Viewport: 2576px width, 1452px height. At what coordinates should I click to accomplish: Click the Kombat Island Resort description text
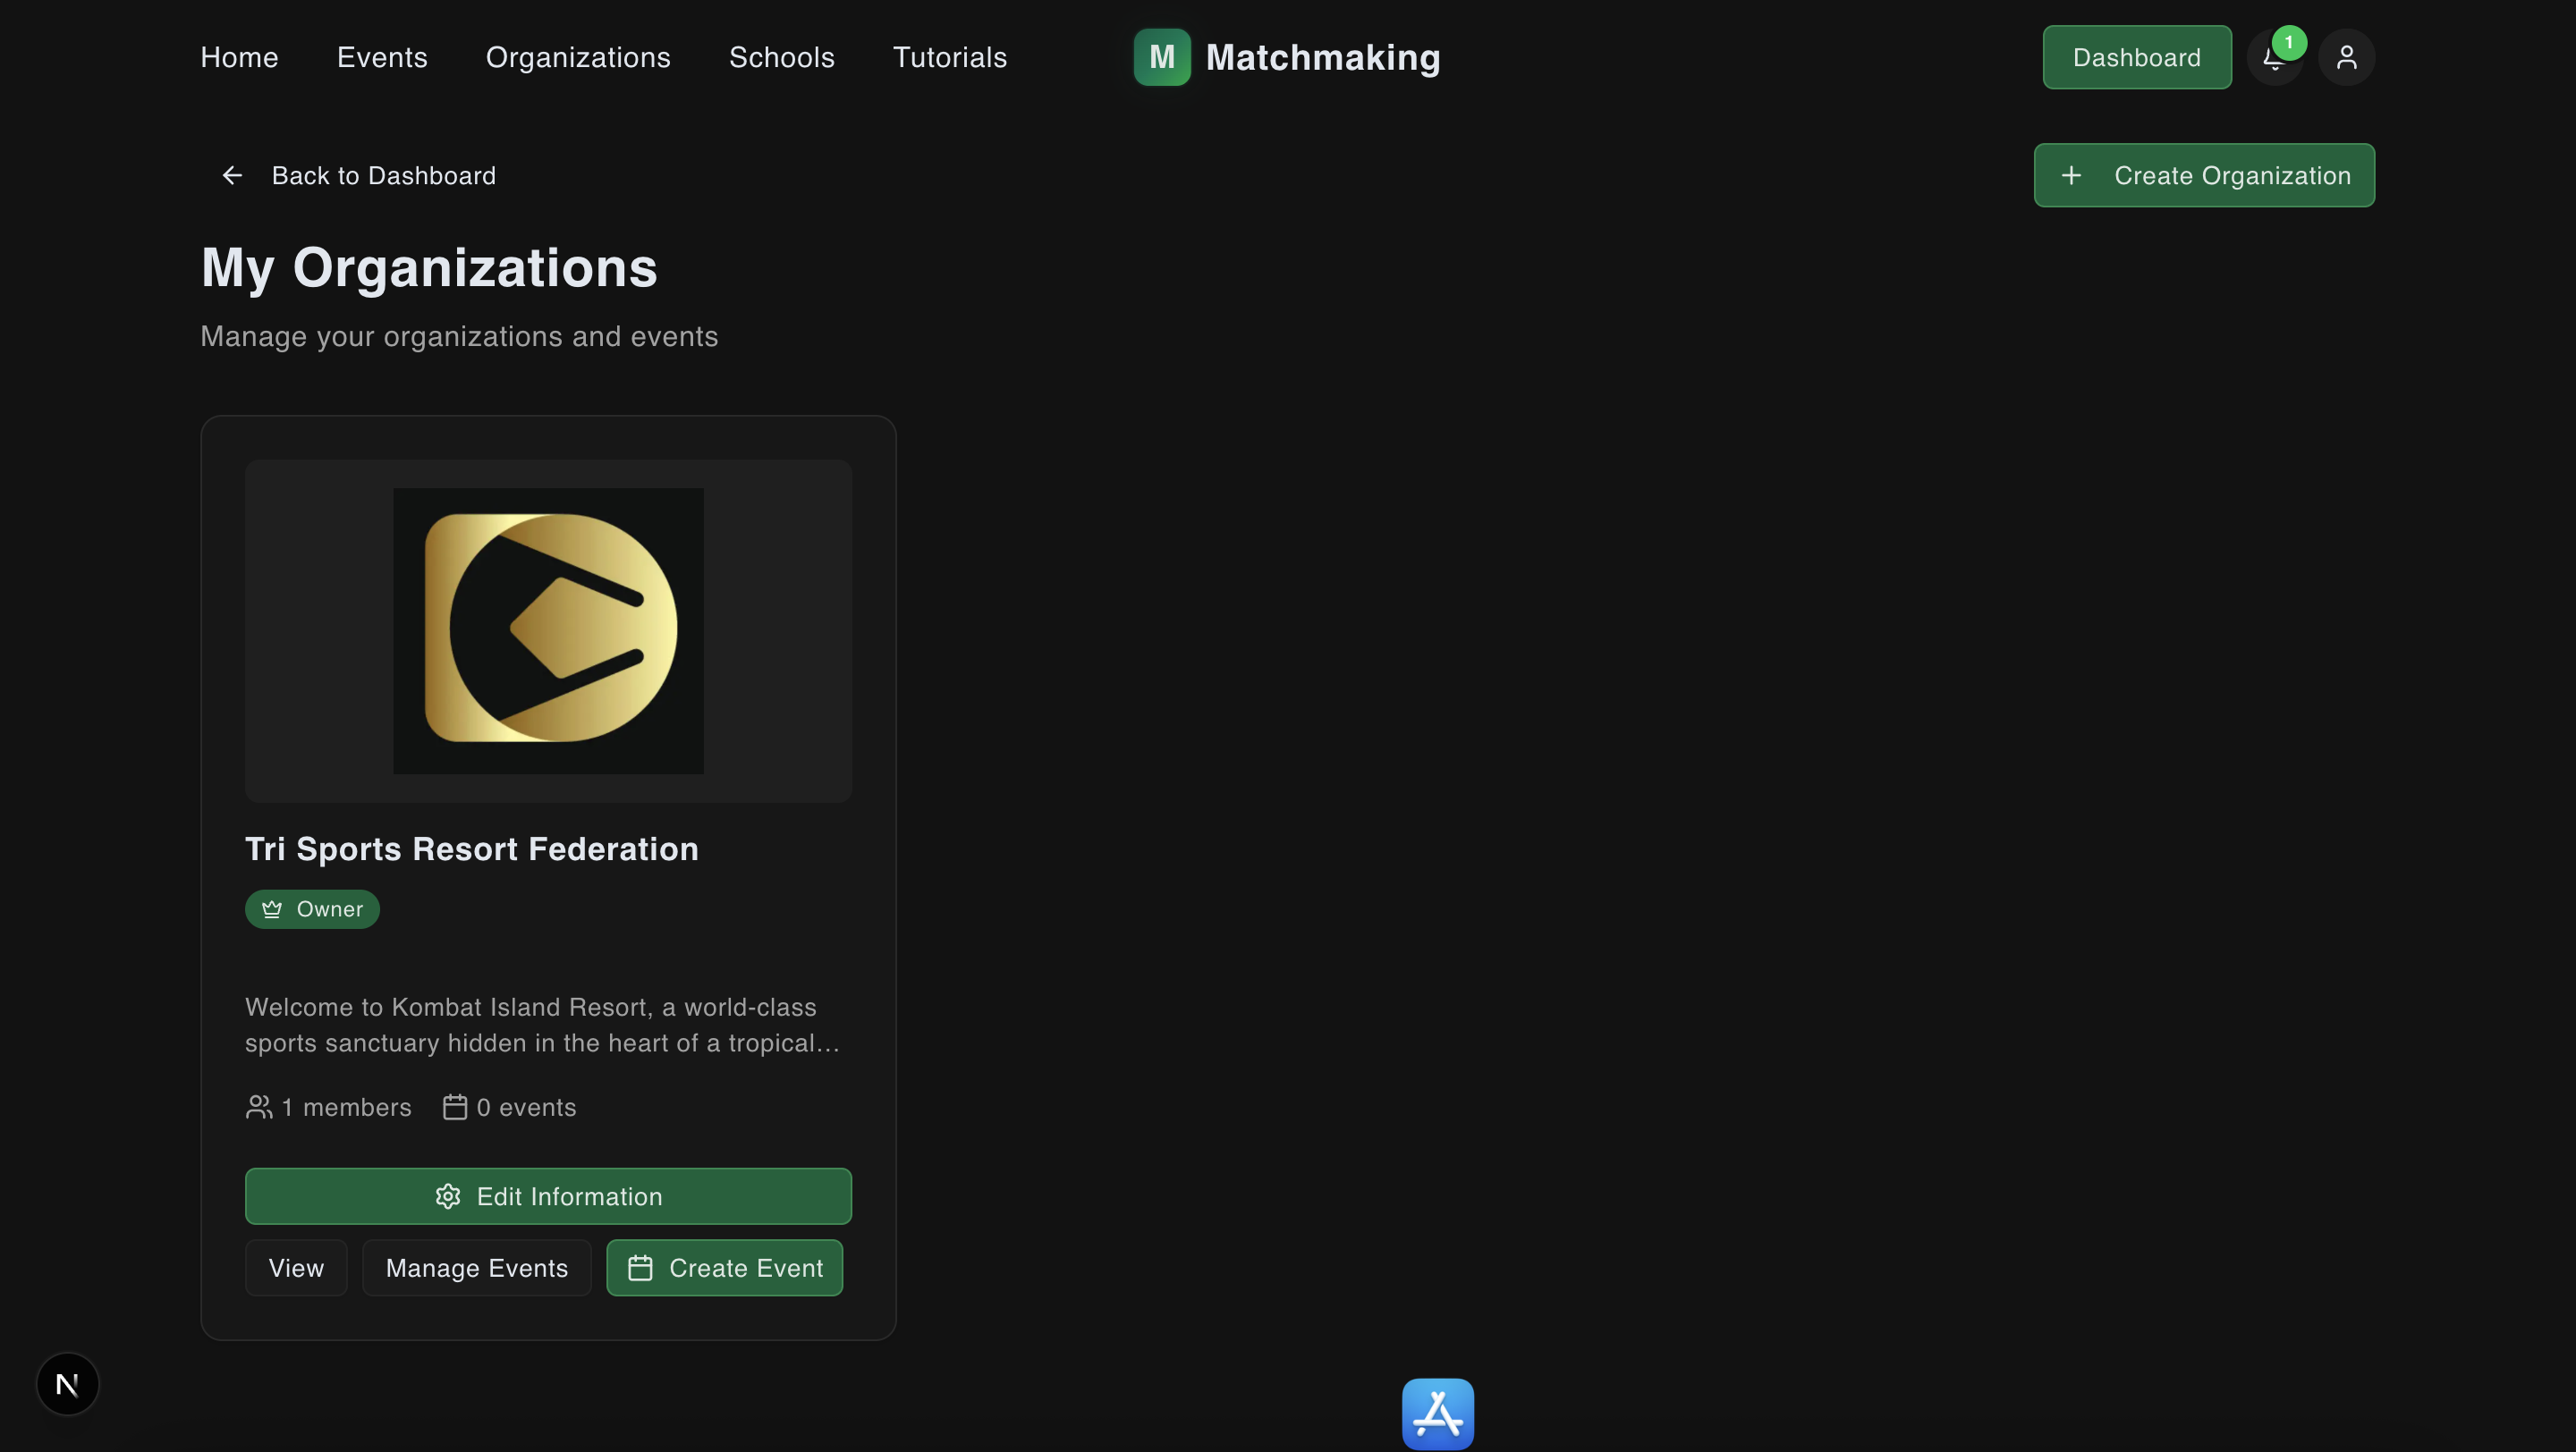click(x=543, y=1026)
